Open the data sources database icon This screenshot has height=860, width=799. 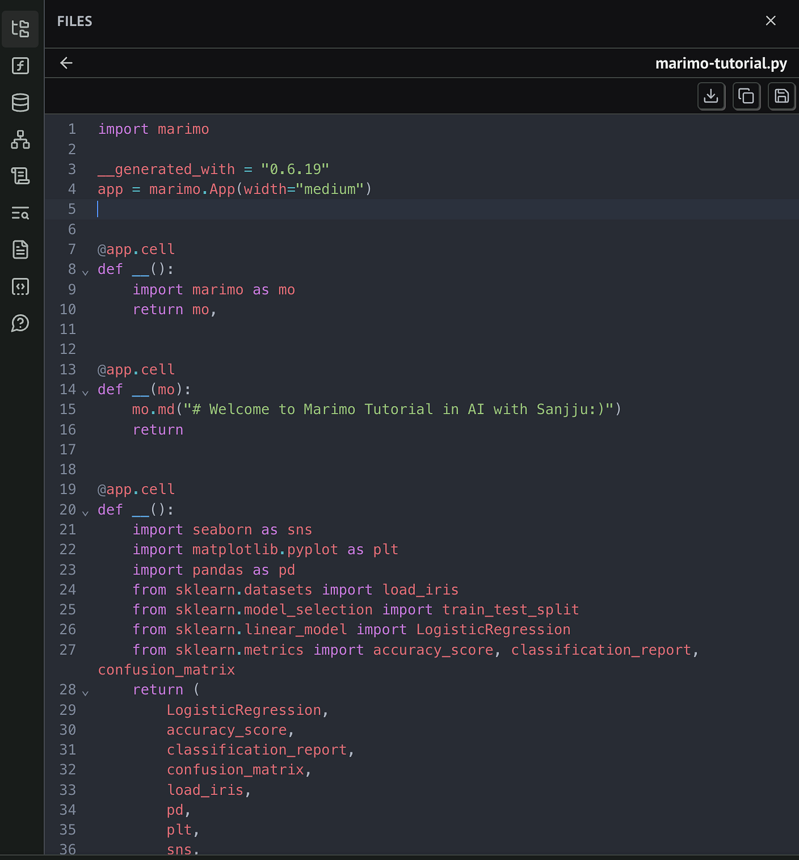click(x=21, y=103)
